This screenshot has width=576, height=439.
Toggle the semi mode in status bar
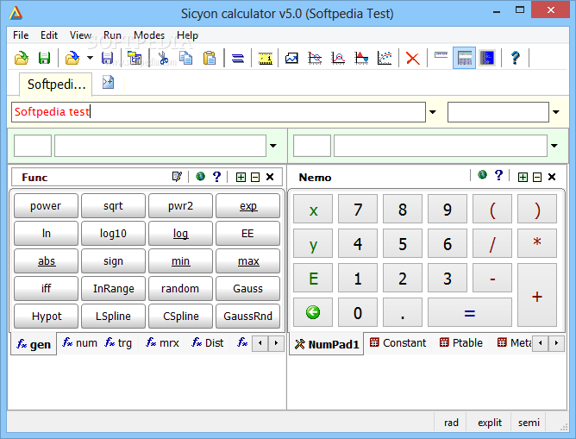(x=529, y=423)
